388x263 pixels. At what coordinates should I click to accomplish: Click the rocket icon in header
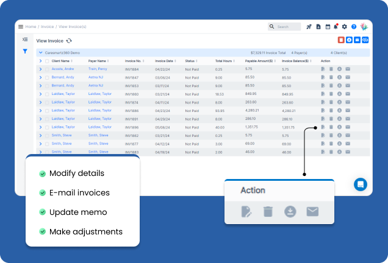[x=309, y=27]
